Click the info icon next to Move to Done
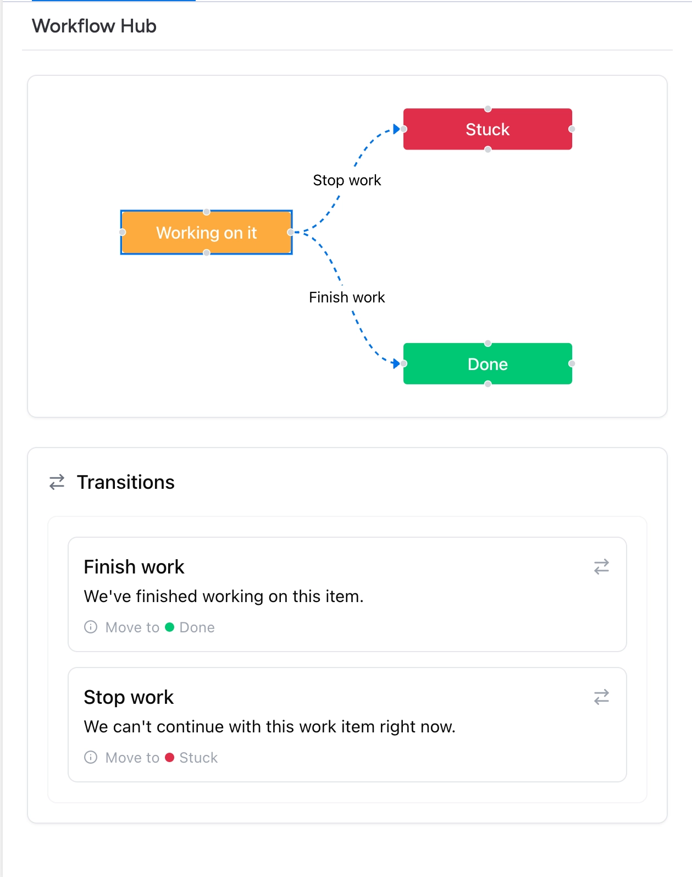This screenshot has height=877, width=692. (x=91, y=627)
